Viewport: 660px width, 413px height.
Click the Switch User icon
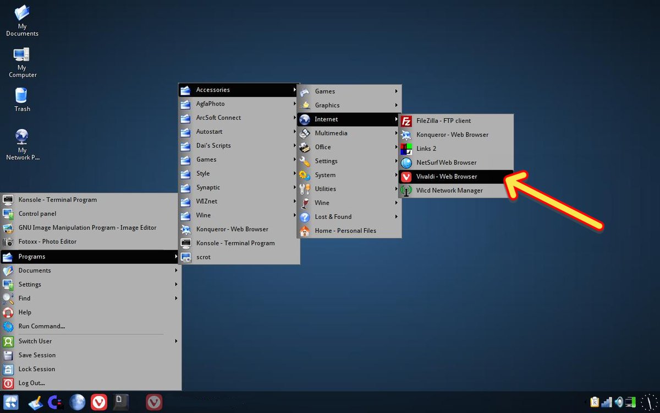(x=8, y=341)
